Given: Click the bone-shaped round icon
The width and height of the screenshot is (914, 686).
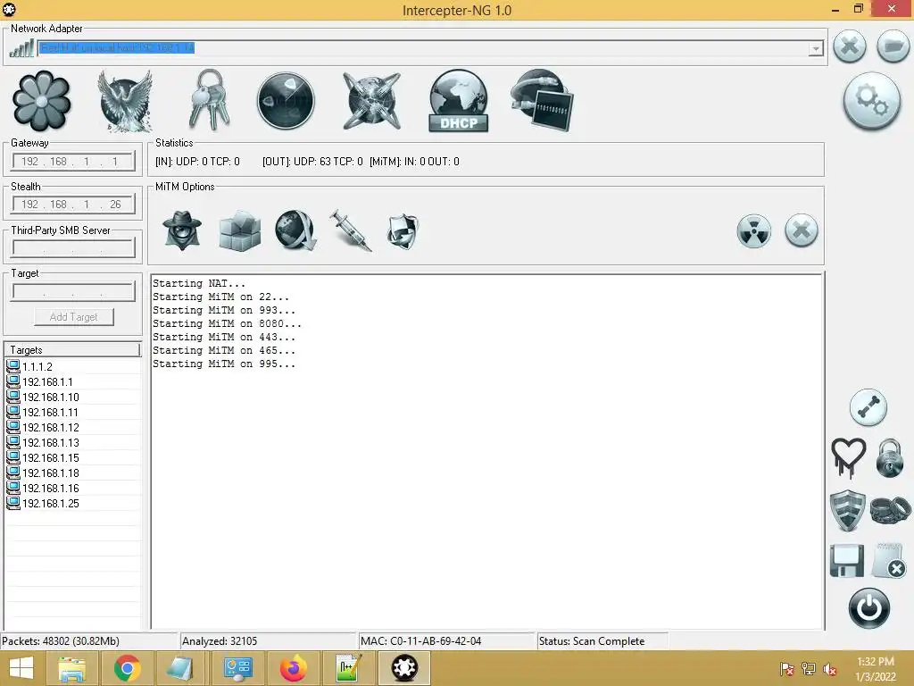Looking at the screenshot, I should (x=868, y=406).
